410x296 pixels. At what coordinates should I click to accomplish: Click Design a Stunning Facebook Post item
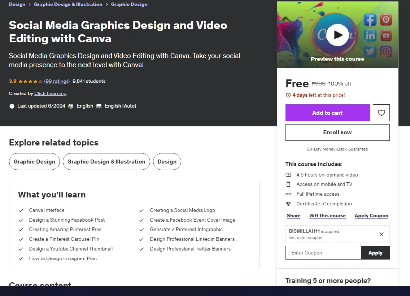pyautogui.click(x=67, y=220)
